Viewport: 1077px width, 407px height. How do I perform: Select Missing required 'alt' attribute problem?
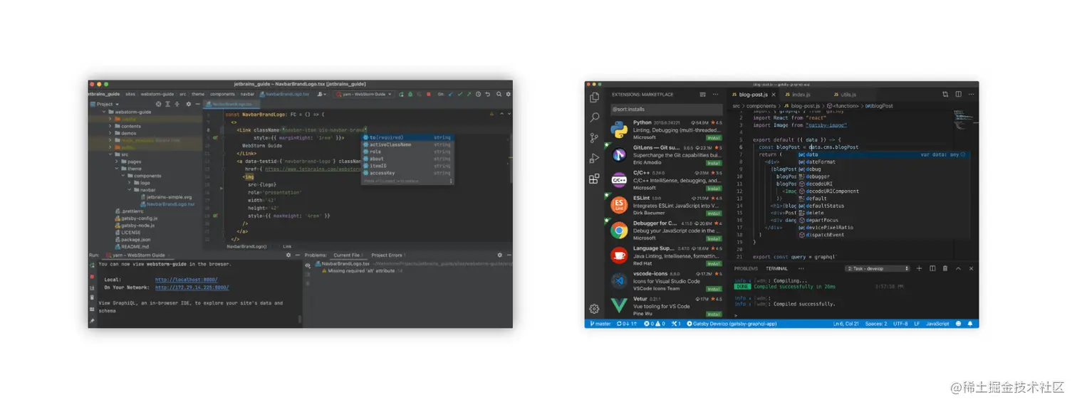(x=361, y=271)
